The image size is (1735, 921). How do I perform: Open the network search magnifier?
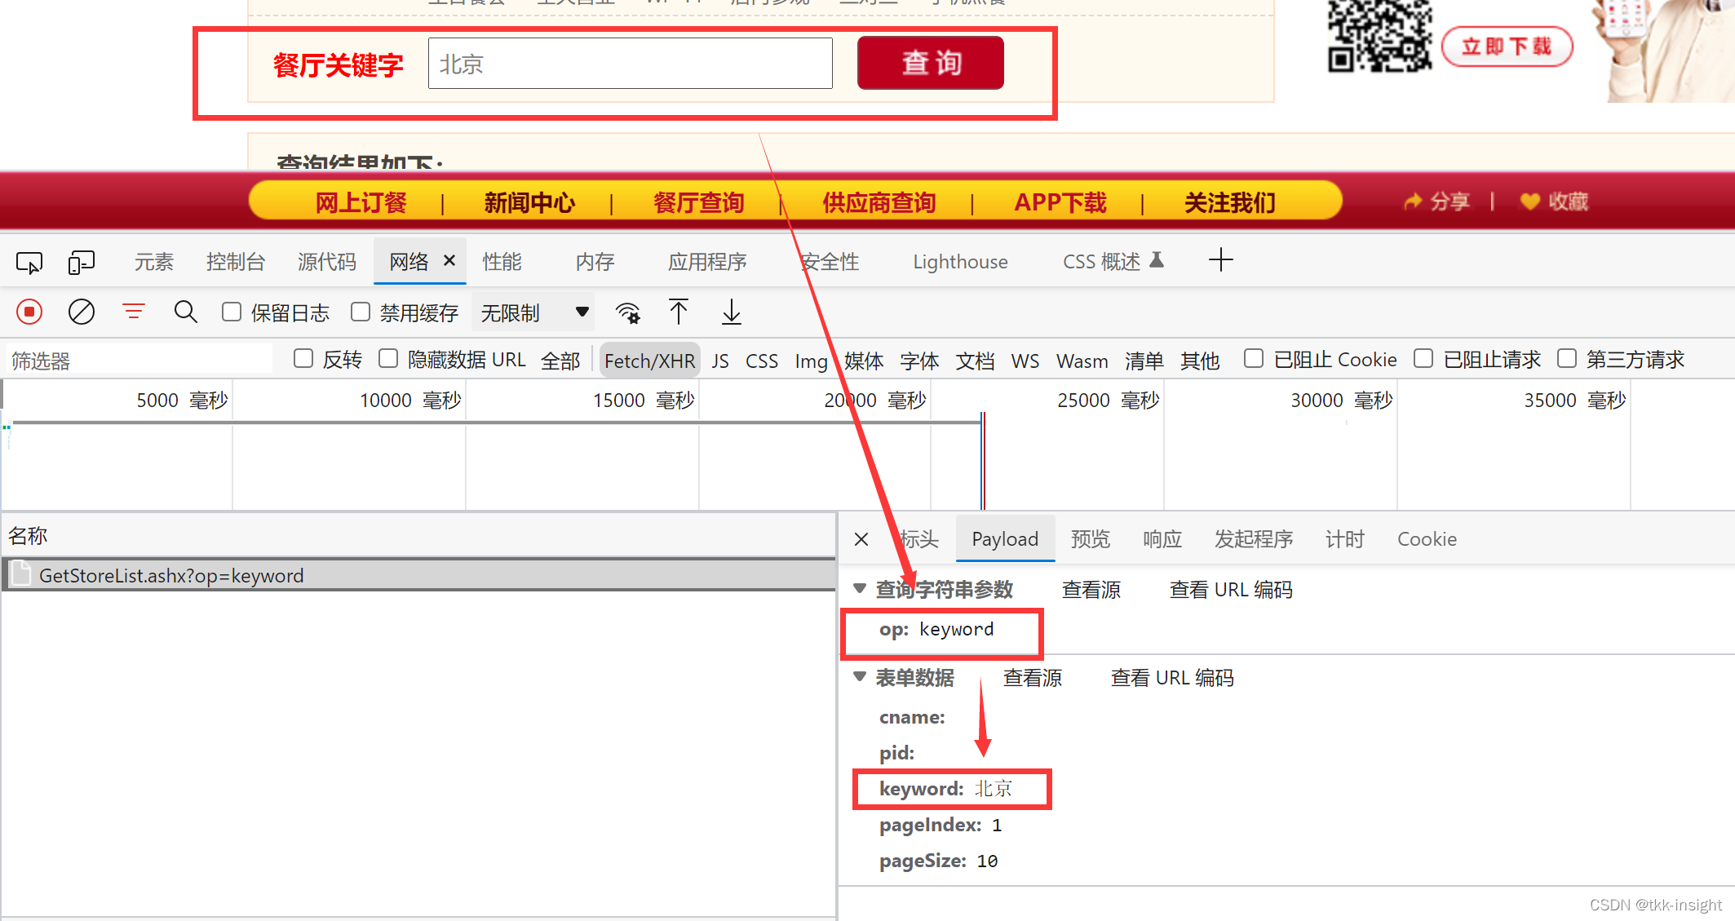[186, 312]
